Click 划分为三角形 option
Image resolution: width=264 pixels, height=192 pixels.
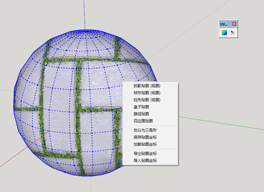(x=145, y=130)
